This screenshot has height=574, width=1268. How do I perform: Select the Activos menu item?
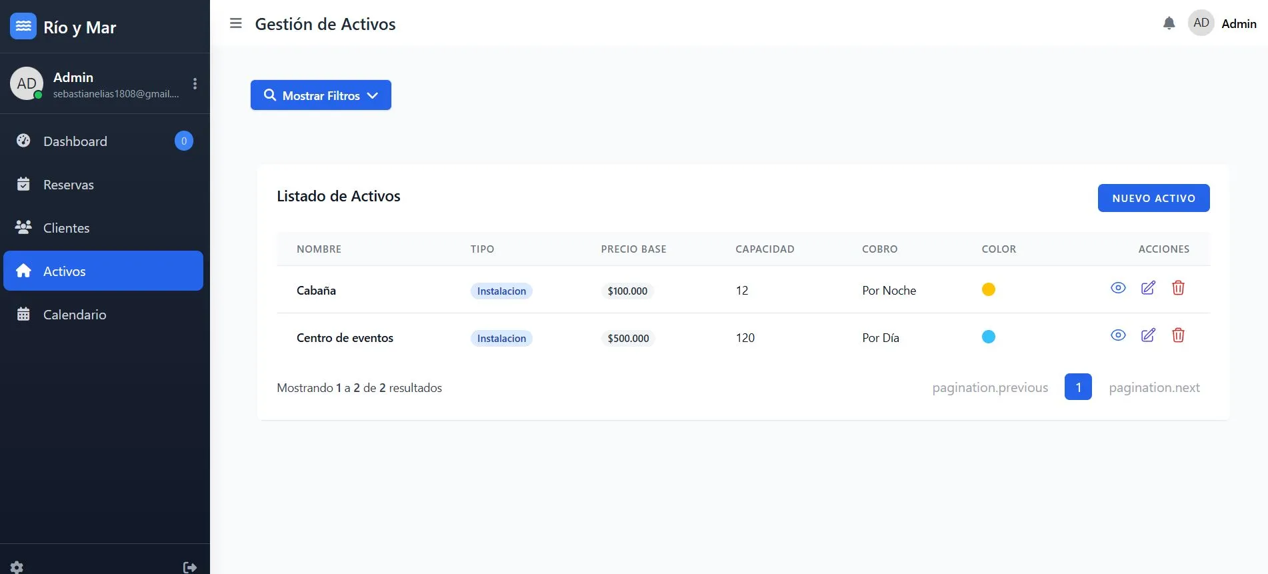click(x=103, y=271)
